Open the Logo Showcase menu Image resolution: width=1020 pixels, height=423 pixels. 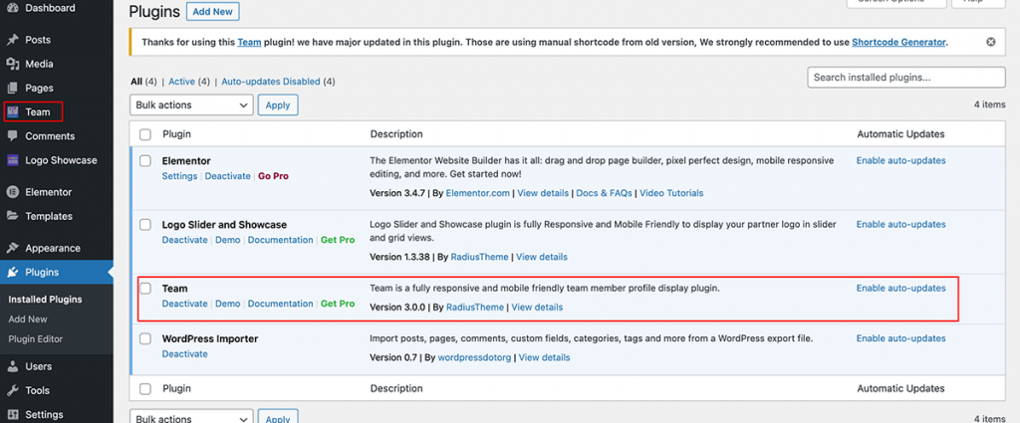coord(61,160)
